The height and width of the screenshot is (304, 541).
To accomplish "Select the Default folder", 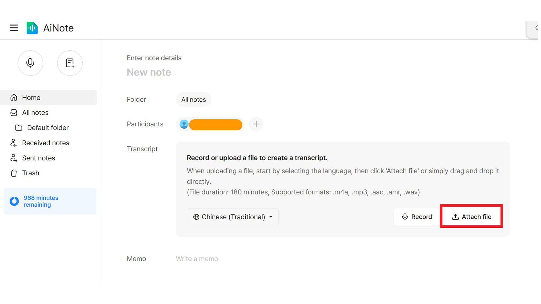I will [48, 128].
